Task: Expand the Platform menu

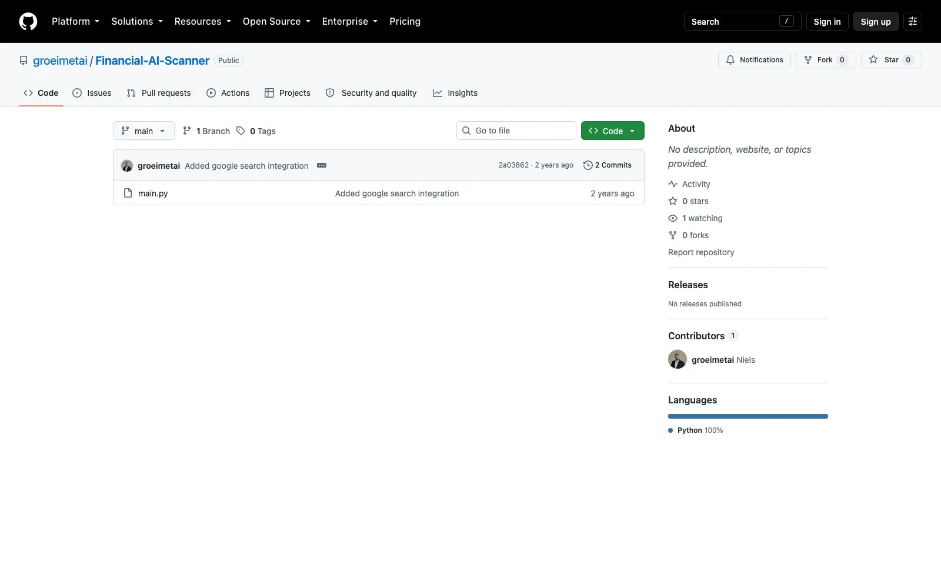Action: tap(75, 21)
